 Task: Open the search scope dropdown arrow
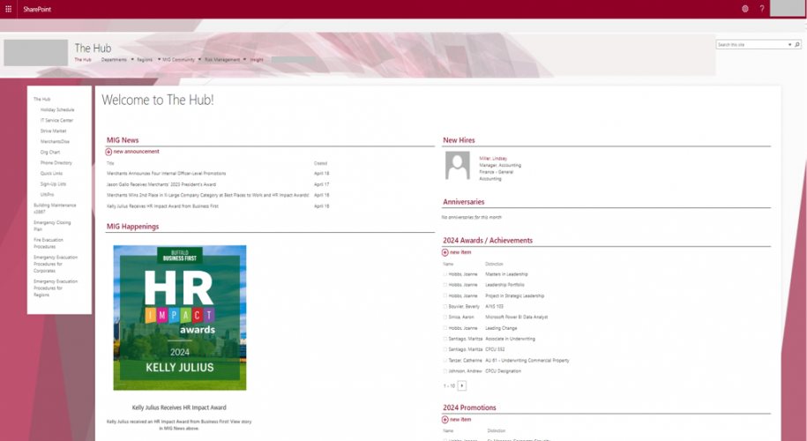coord(790,45)
